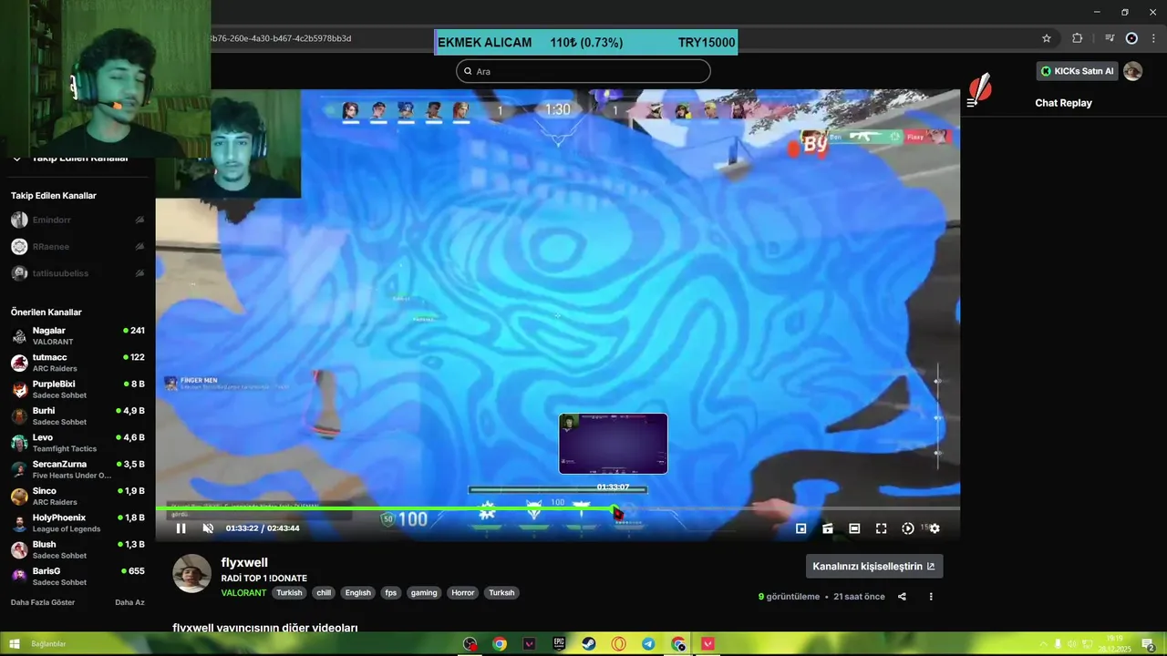Open tutmacc ARC Raiders channel
Image resolution: width=1167 pixels, height=656 pixels.
[x=77, y=363]
